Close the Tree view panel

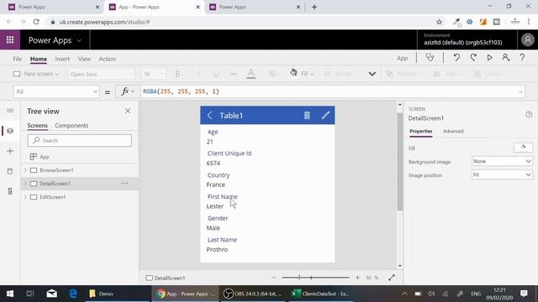128,111
